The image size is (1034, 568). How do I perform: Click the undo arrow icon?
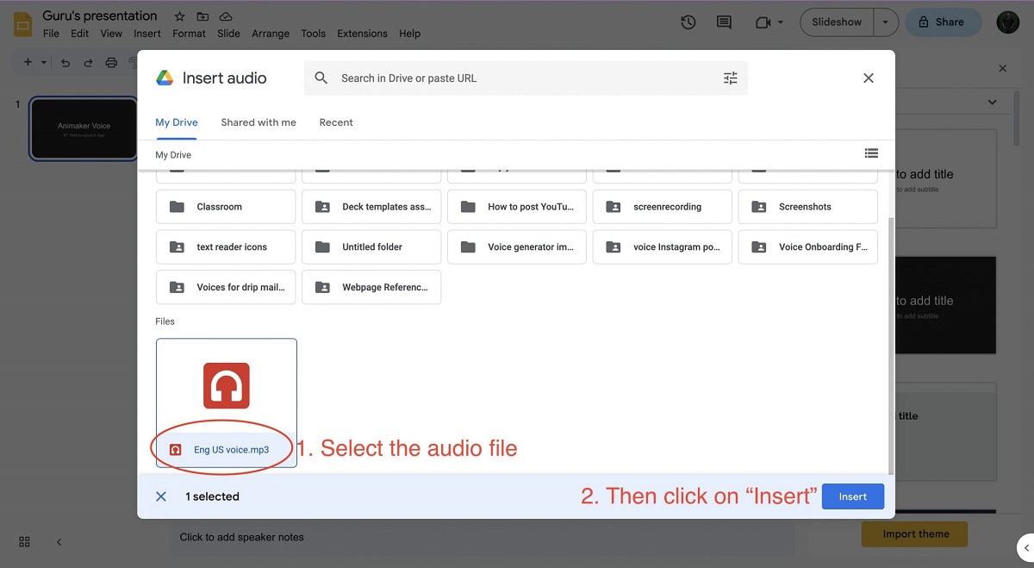tap(65, 62)
